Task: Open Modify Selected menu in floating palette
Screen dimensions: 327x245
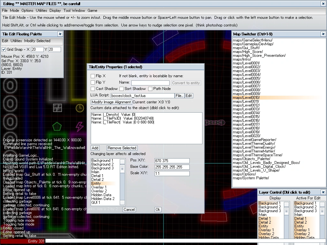Action: click(x=37, y=41)
